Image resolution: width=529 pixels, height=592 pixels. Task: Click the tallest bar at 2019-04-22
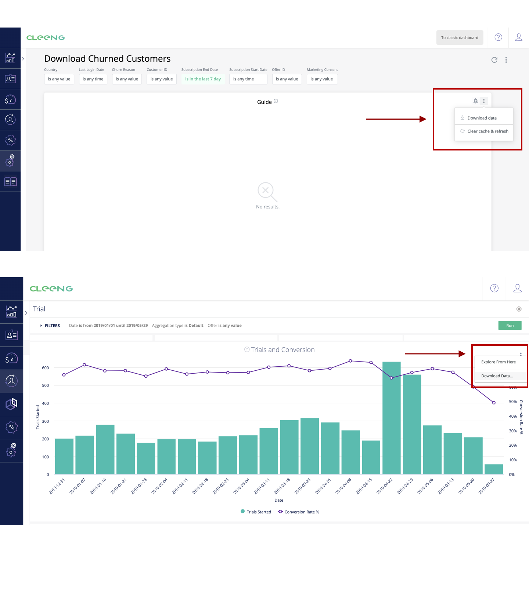[x=391, y=418]
